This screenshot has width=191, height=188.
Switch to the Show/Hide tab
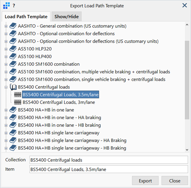66,16
